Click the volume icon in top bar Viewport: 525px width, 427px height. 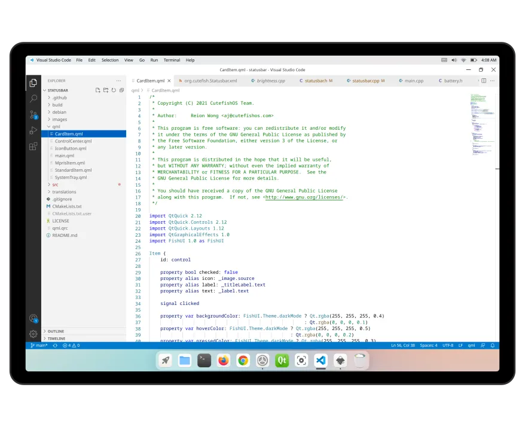coord(454,60)
